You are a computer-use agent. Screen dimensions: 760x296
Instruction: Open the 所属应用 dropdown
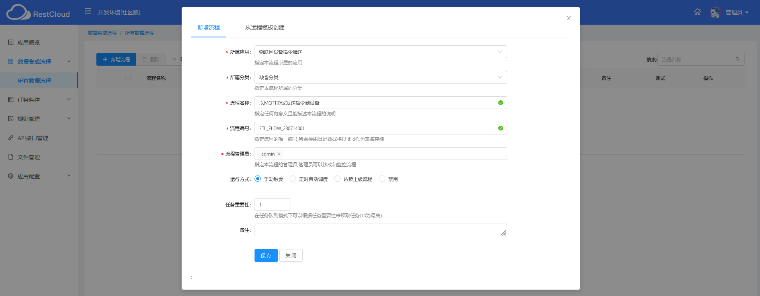coord(380,52)
